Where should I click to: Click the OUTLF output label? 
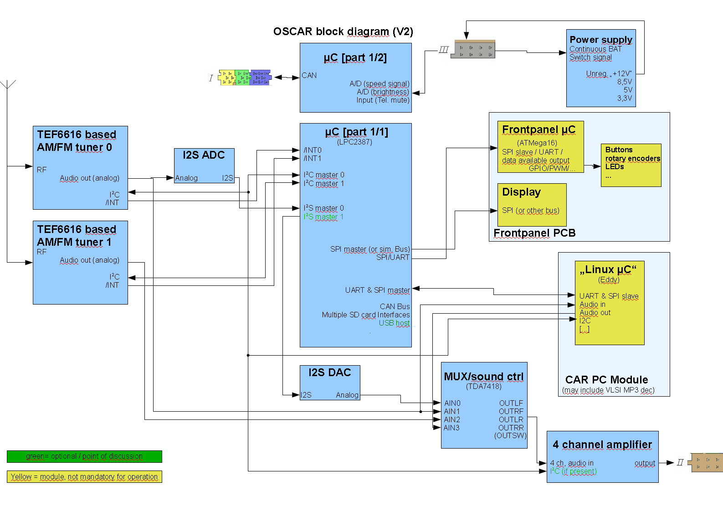click(511, 403)
